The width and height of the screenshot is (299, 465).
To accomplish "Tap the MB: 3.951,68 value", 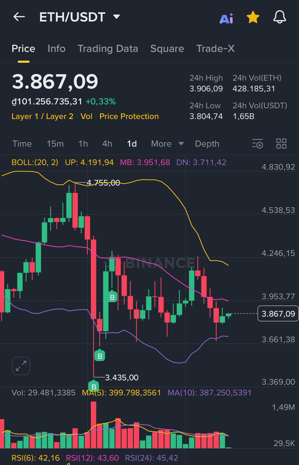I will tap(145, 162).
